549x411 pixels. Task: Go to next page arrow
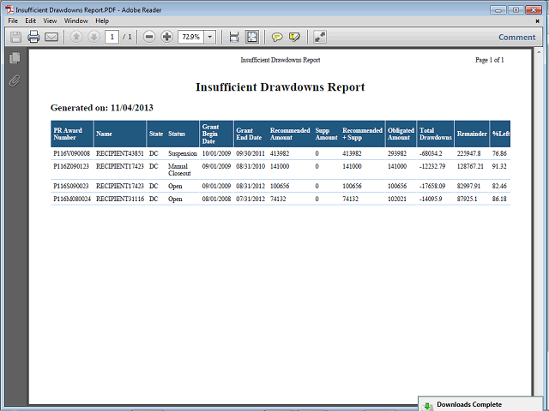point(93,37)
